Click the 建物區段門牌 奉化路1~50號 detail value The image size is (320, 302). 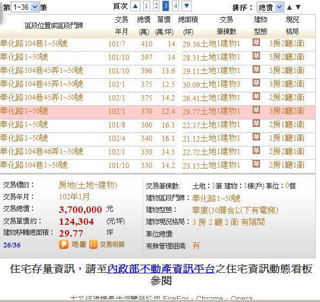coord(216,198)
